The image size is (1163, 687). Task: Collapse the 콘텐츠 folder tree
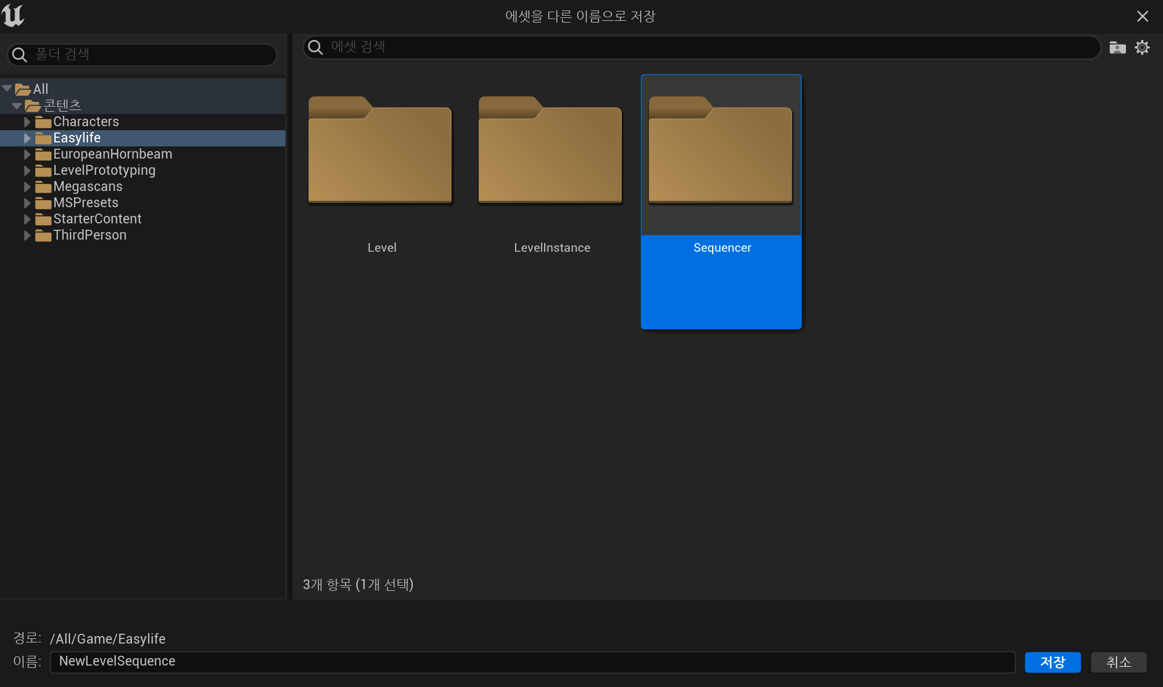coord(17,105)
